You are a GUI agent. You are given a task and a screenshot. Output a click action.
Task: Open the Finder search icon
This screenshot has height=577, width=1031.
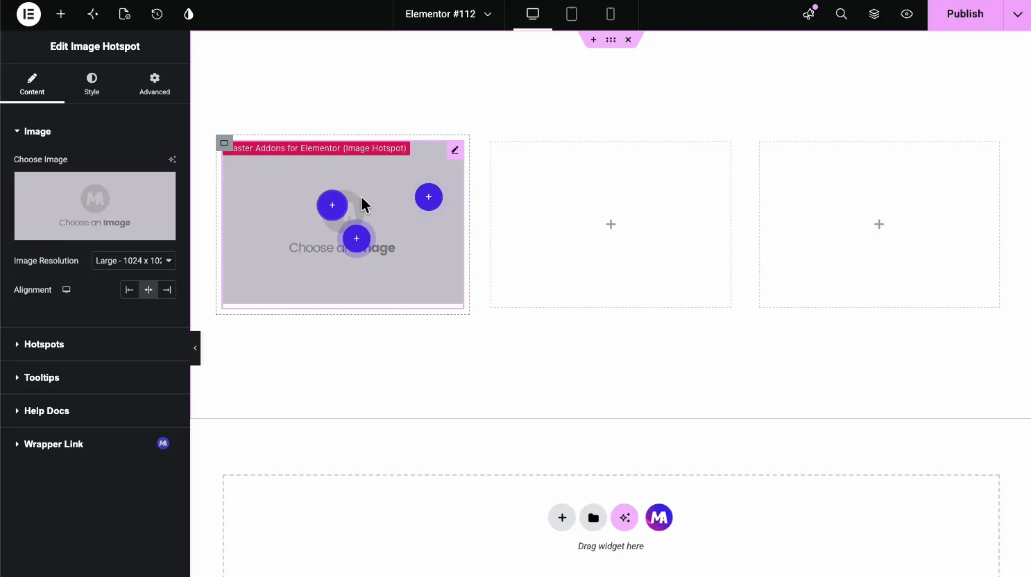(842, 14)
